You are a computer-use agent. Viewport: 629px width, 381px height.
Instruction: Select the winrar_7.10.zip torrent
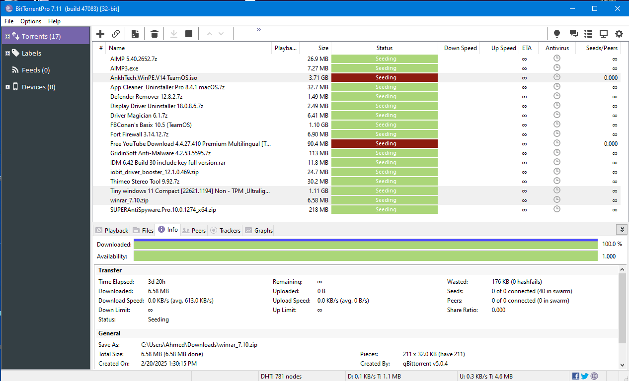pyautogui.click(x=356, y=200)
